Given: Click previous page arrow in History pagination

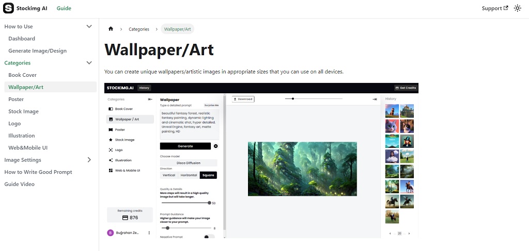Looking at the screenshot, I should point(391,233).
